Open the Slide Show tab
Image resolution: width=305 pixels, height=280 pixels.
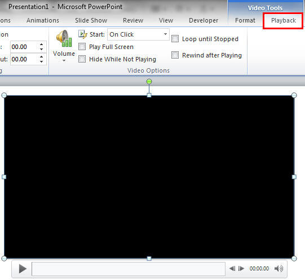pos(91,20)
